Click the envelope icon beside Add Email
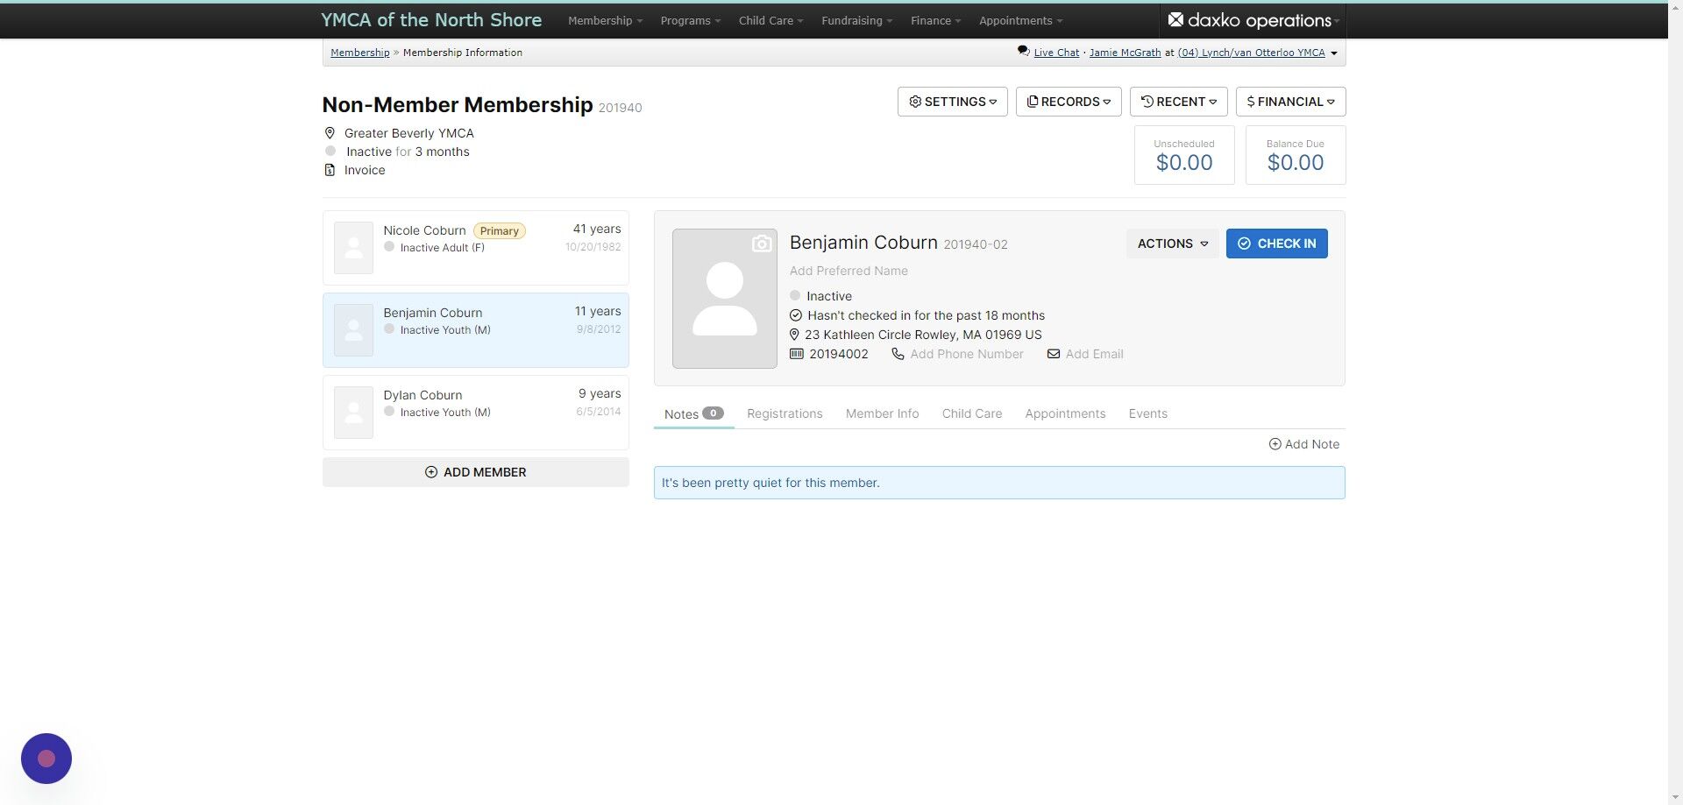The image size is (1683, 805). (1054, 354)
